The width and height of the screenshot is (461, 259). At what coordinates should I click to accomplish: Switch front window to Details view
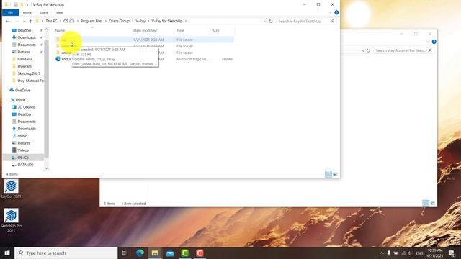[328, 174]
